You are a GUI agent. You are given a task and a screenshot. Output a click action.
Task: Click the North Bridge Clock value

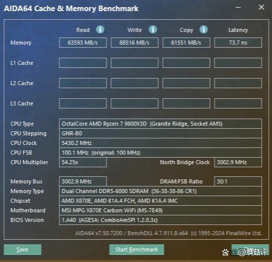point(238,162)
